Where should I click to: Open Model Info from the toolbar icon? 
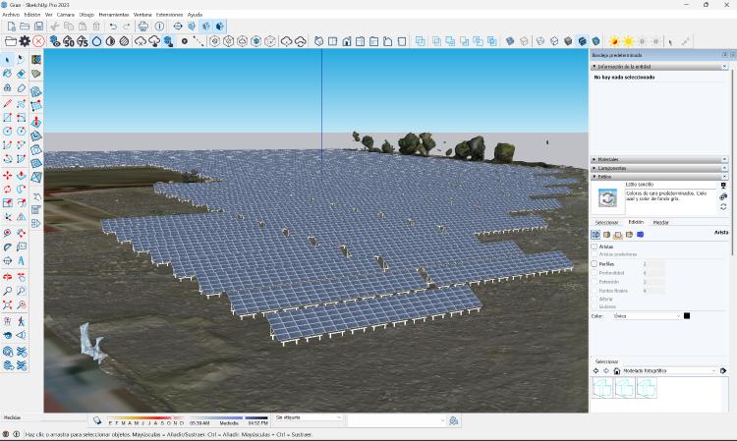point(159,27)
